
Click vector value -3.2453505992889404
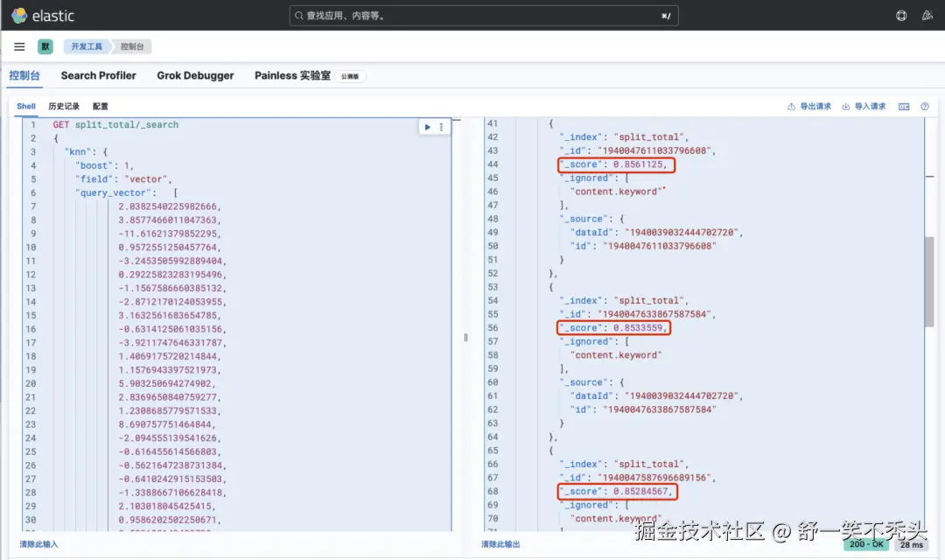pyautogui.click(x=172, y=261)
